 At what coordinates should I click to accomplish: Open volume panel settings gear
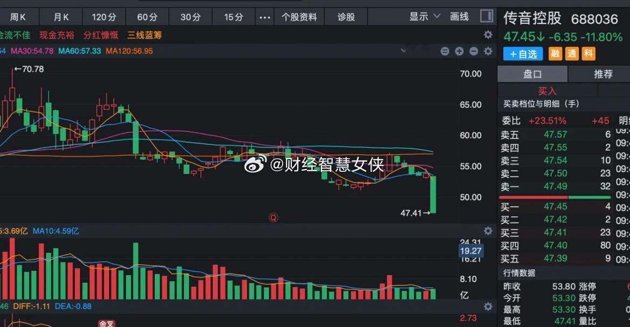point(488,231)
